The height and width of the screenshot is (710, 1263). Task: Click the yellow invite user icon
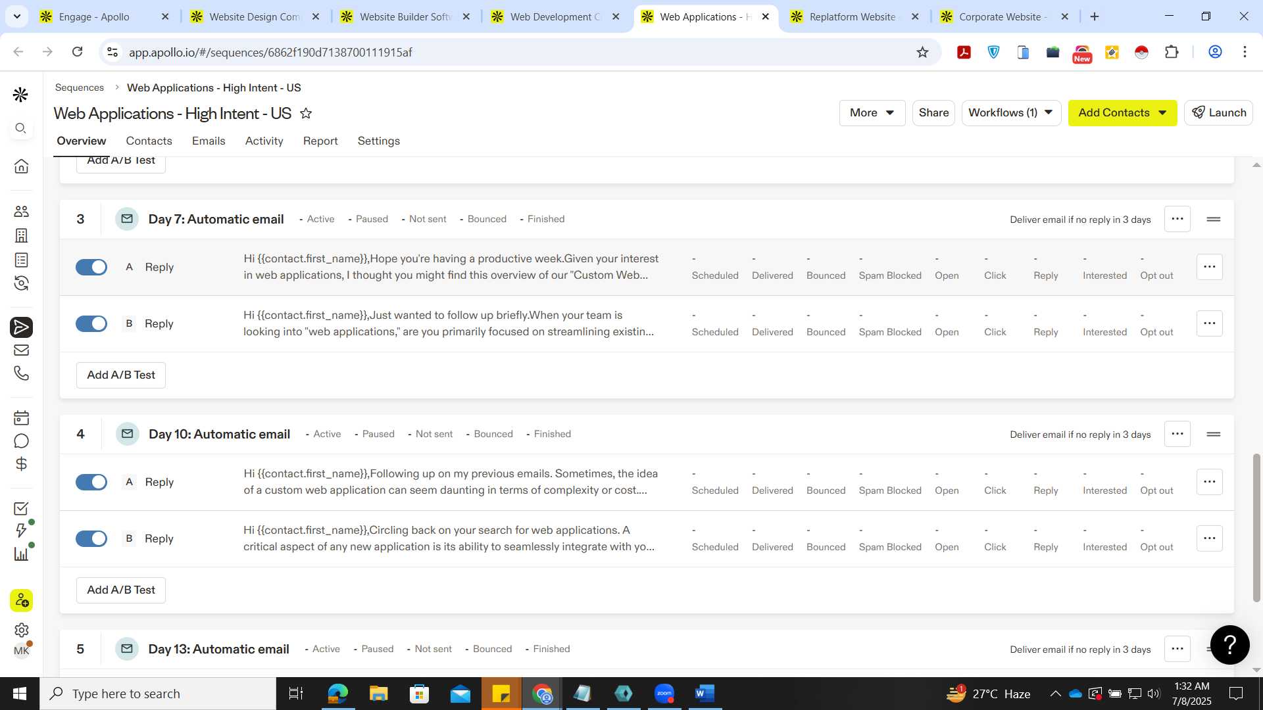(21, 600)
